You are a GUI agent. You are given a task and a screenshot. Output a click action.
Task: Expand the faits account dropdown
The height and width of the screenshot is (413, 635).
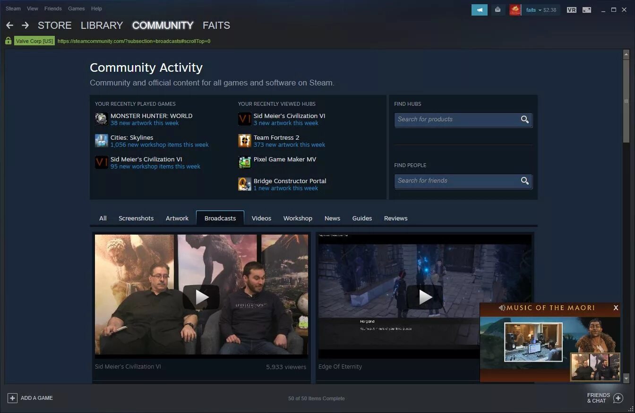(x=540, y=10)
